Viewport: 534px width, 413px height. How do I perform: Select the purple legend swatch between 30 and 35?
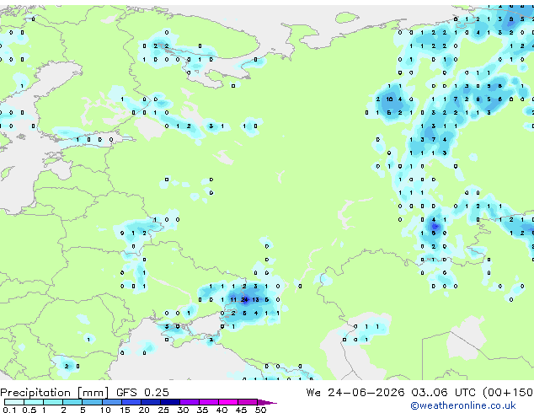(189, 402)
